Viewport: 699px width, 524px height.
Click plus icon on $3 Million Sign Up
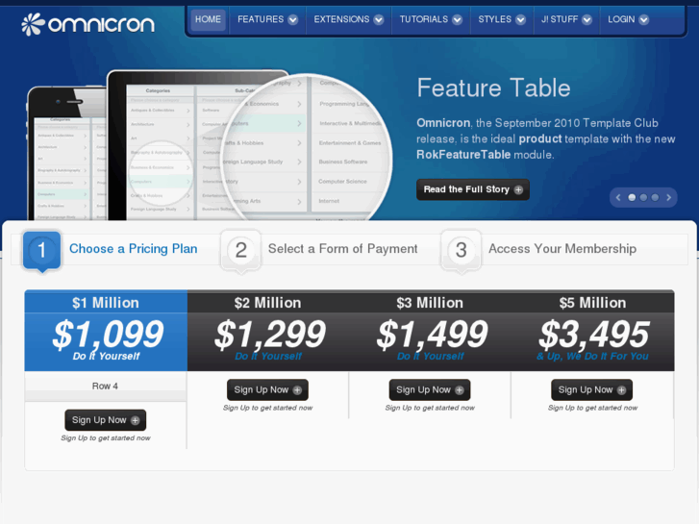[x=460, y=390]
